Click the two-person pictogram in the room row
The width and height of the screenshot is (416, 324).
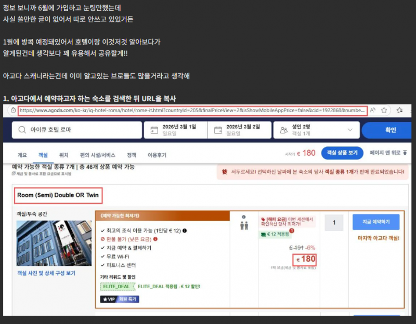[244, 225]
